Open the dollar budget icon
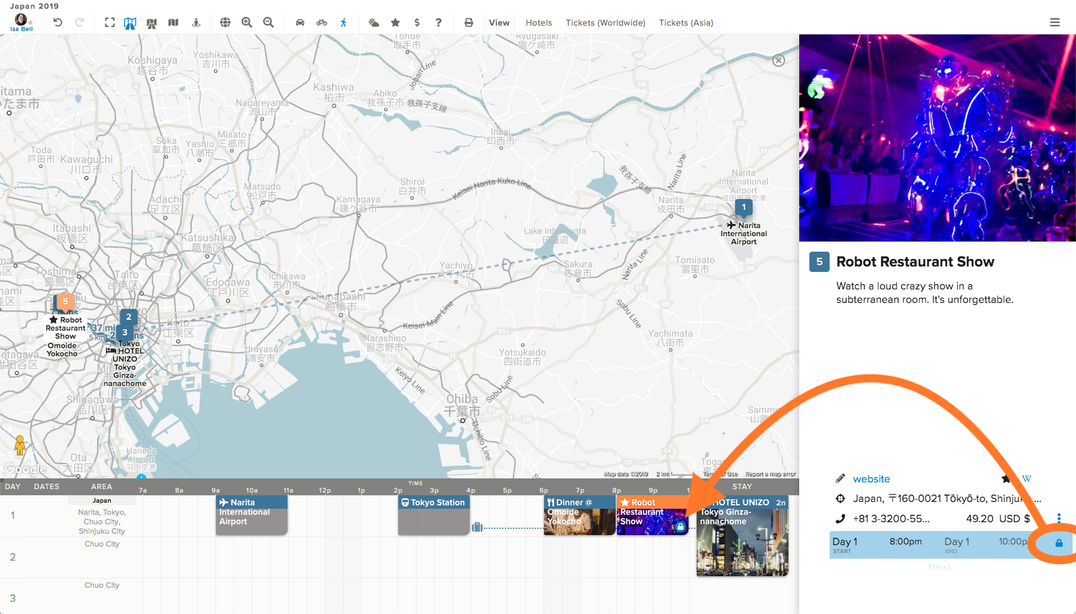This screenshot has height=614, width=1076. coord(417,22)
